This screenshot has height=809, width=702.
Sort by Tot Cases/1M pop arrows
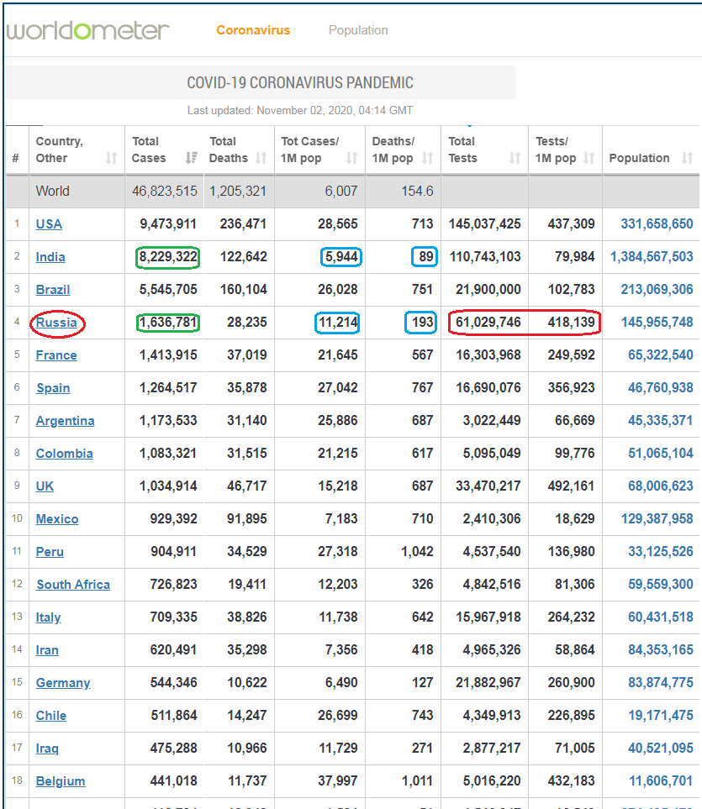352,158
